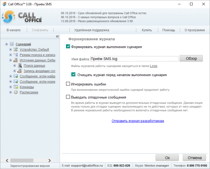Click the Сценарий tree icon
The width and height of the screenshot is (210, 169).
click(x=12, y=44)
